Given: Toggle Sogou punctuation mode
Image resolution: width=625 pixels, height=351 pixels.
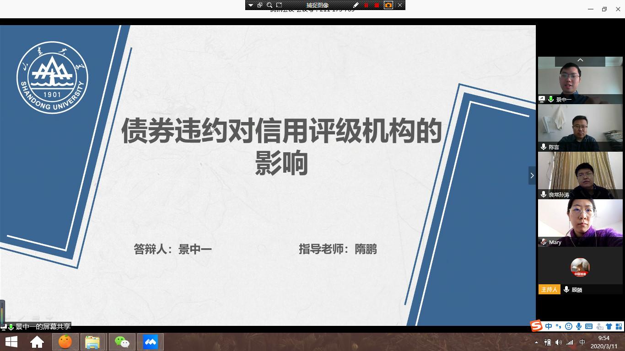Looking at the screenshot, I should (558, 326).
